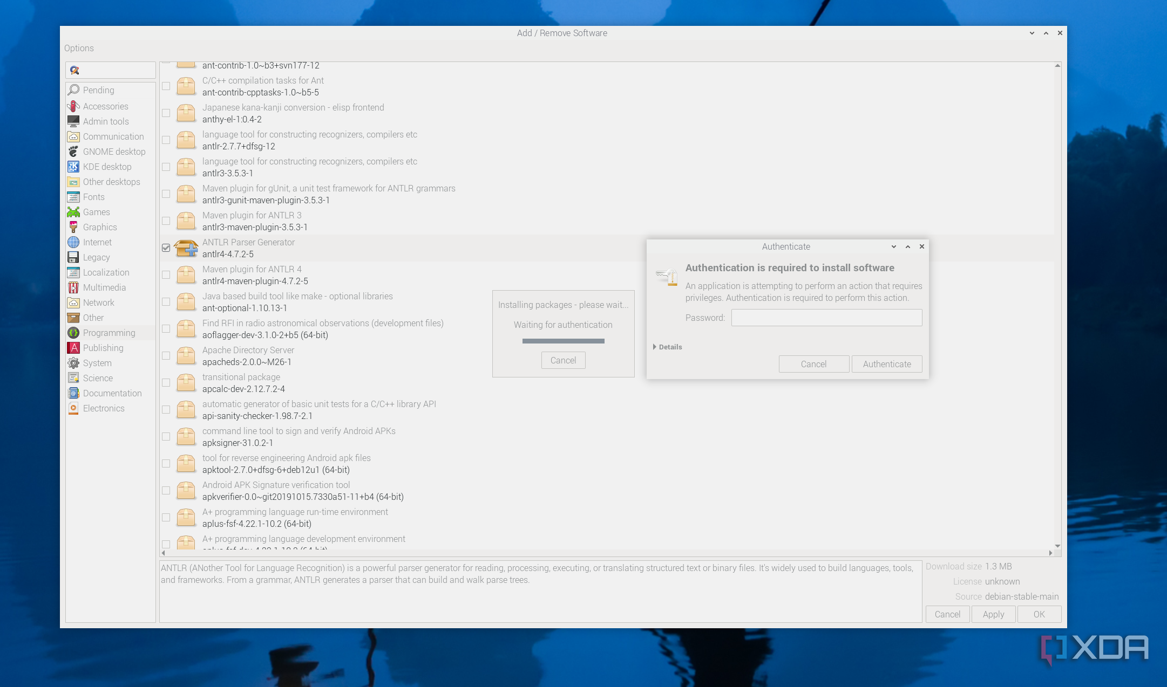Image resolution: width=1167 pixels, height=687 pixels.
Task: Click the package list scroll-down arrow
Action: coord(1057,546)
